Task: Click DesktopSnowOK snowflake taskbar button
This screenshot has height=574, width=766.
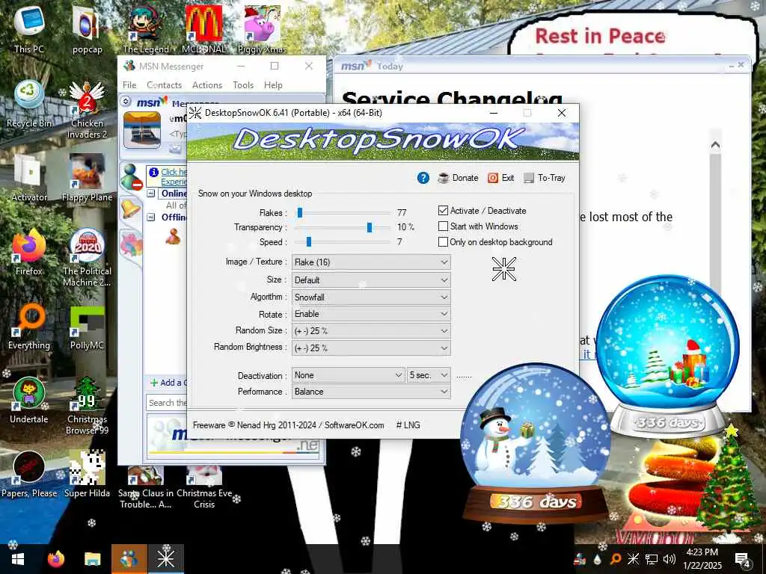Action: (165, 559)
